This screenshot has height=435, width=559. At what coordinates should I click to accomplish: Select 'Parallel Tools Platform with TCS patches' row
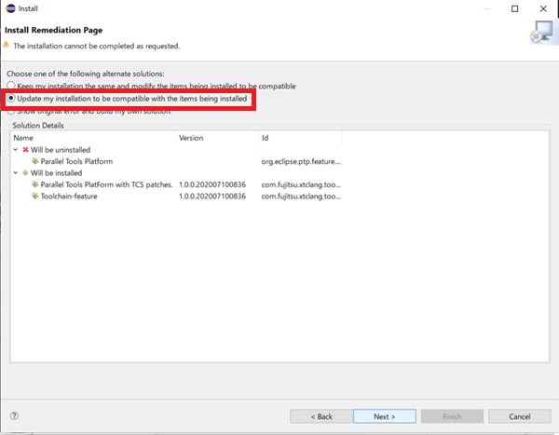[106, 184]
